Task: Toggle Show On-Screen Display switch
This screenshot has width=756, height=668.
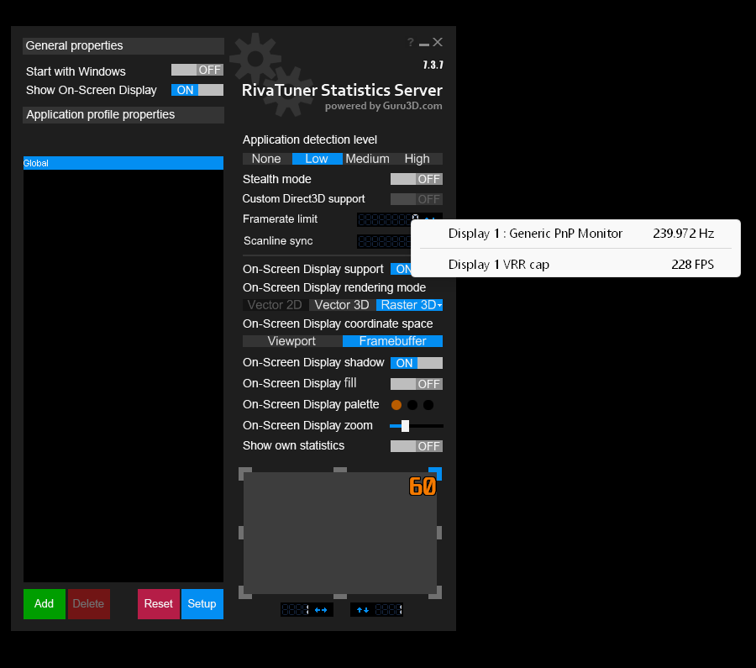Action: point(197,90)
